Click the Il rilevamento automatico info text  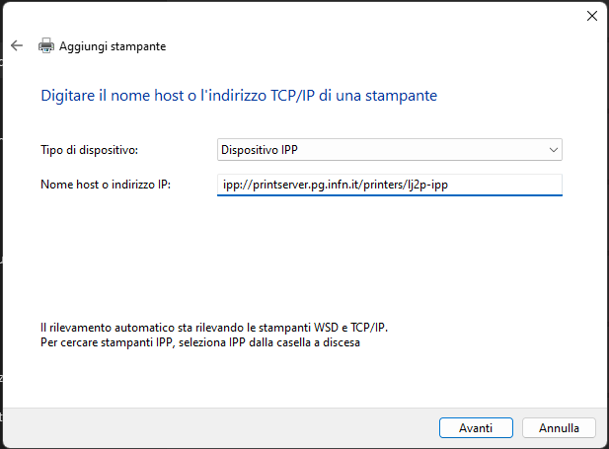(214, 328)
